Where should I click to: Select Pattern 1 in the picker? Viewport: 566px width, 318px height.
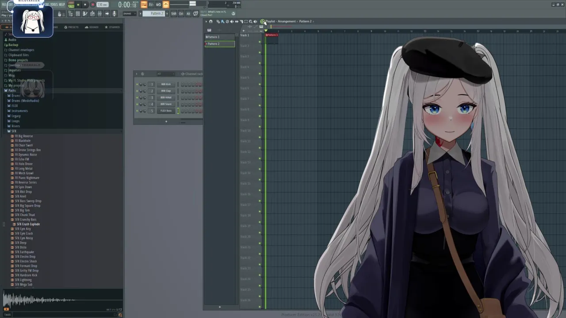point(220,37)
